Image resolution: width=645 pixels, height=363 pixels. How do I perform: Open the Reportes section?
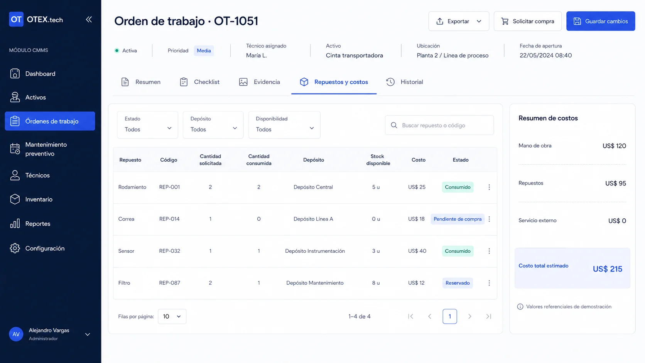tap(50, 224)
